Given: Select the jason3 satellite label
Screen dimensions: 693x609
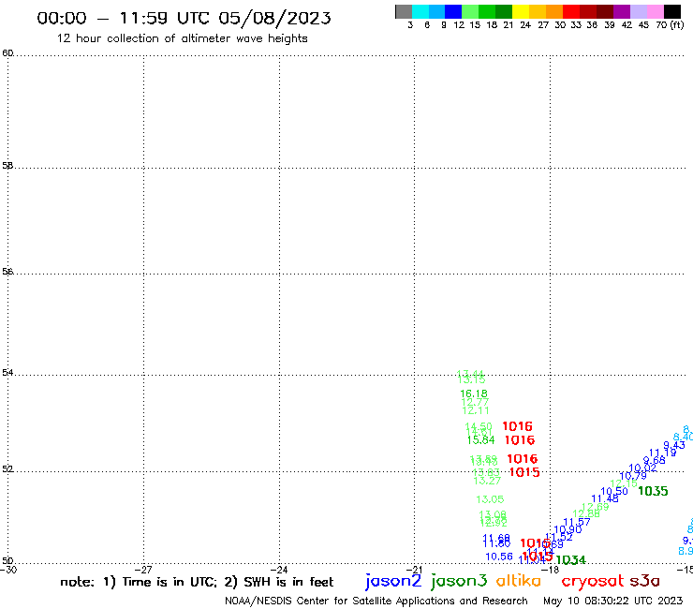Looking at the screenshot, I should click(x=459, y=581).
